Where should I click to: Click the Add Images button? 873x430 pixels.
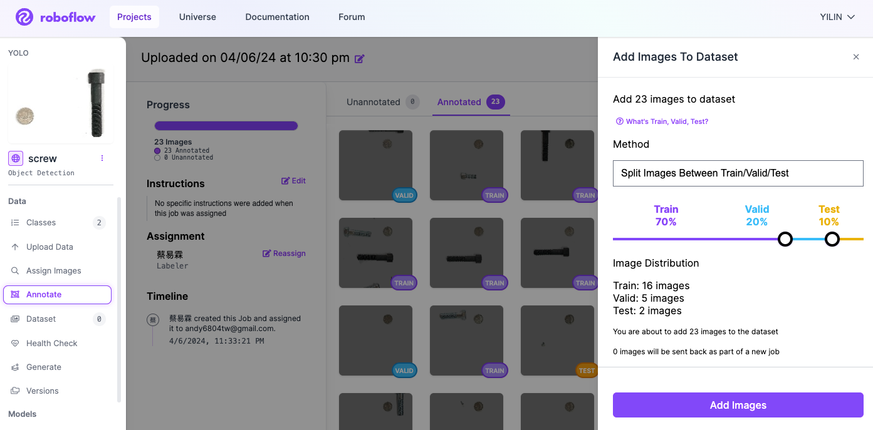point(738,405)
